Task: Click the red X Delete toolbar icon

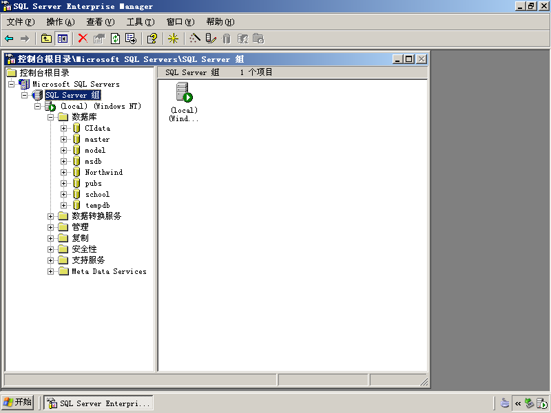Action: click(83, 39)
